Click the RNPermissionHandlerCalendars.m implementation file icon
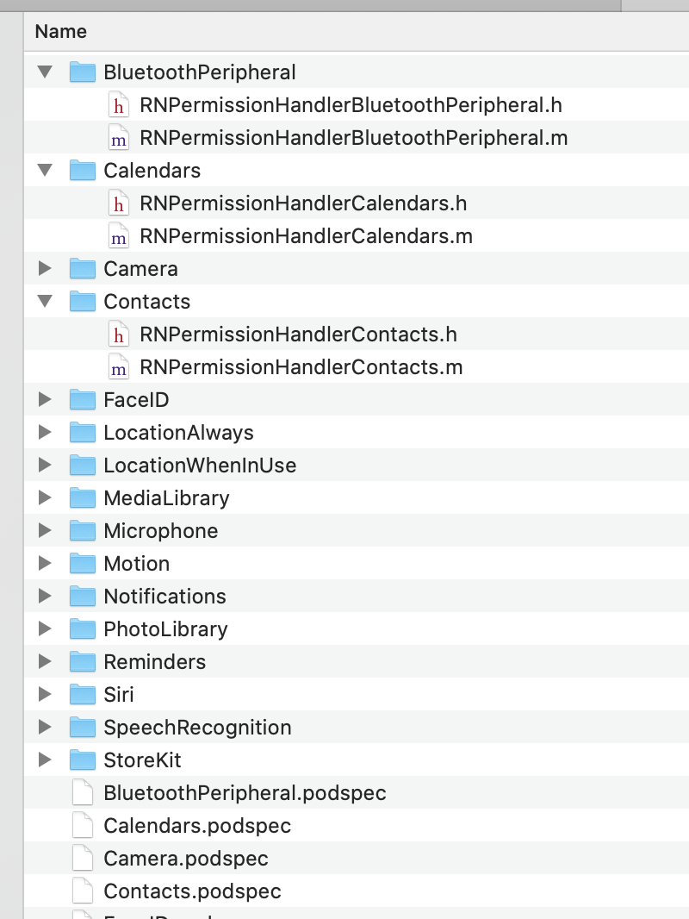 (x=118, y=235)
